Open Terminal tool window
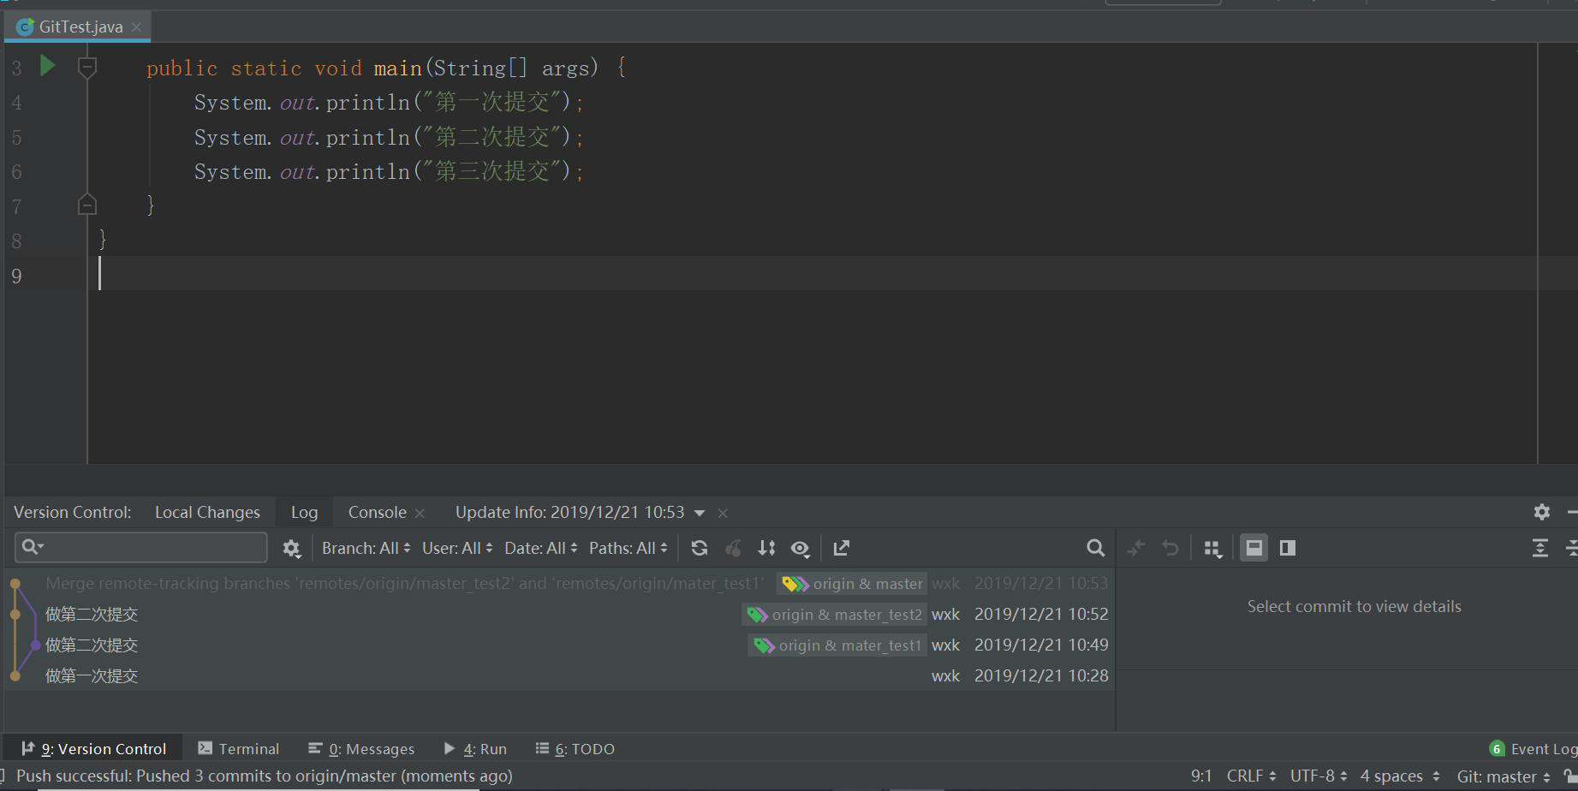This screenshot has width=1578, height=791. pyautogui.click(x=238, y=748)
